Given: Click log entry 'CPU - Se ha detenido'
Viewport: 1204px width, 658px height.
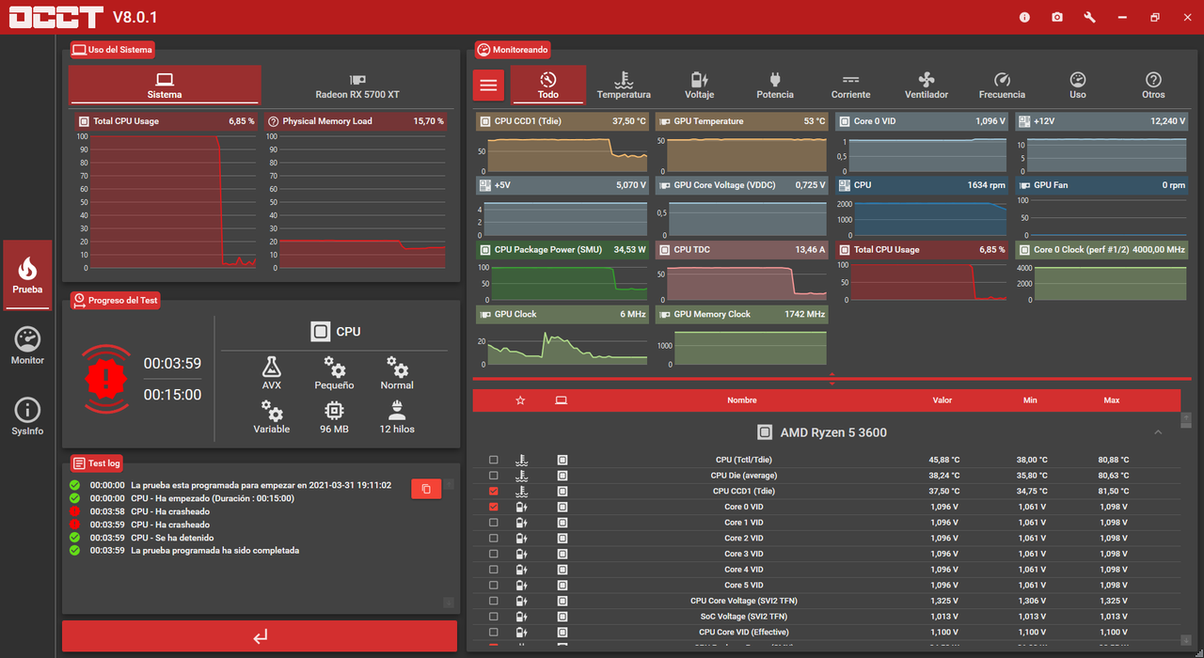Looking at the screenshot, I should (174, 538).
